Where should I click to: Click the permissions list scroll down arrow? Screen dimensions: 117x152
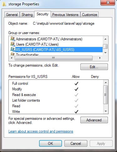tap(106, 111)
